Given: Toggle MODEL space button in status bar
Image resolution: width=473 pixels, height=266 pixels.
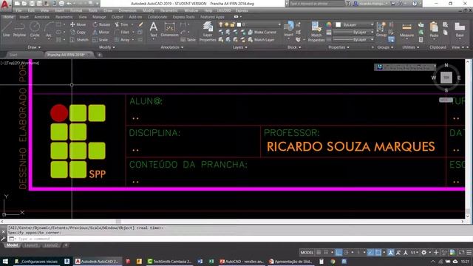Looking at the screenshot, I should tap(307, 253).
